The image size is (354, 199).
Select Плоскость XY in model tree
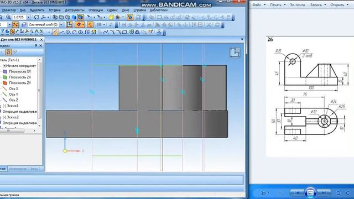coord(20,71)
